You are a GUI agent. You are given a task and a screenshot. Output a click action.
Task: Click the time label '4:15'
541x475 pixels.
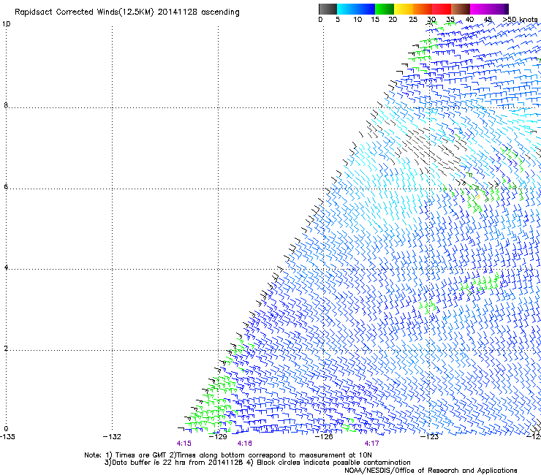(x=184, y=444)
